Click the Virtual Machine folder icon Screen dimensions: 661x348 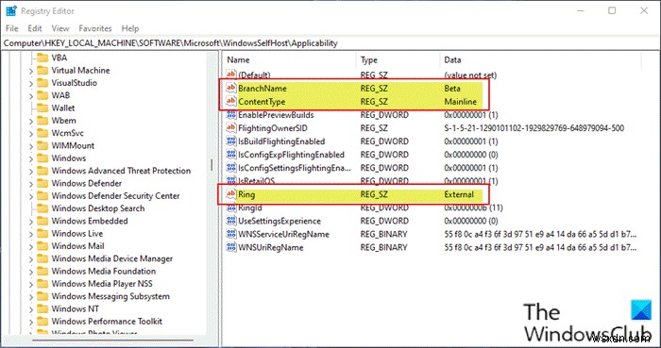point(42,71)
